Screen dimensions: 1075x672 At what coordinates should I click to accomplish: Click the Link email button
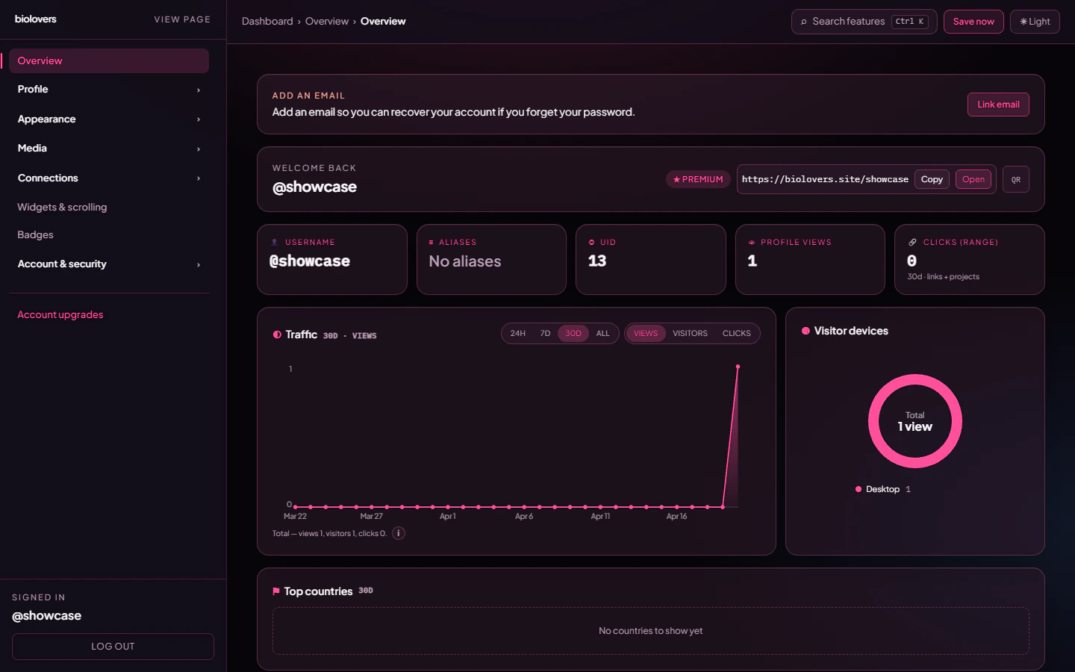pyautogui.click(x=998, y=105)
